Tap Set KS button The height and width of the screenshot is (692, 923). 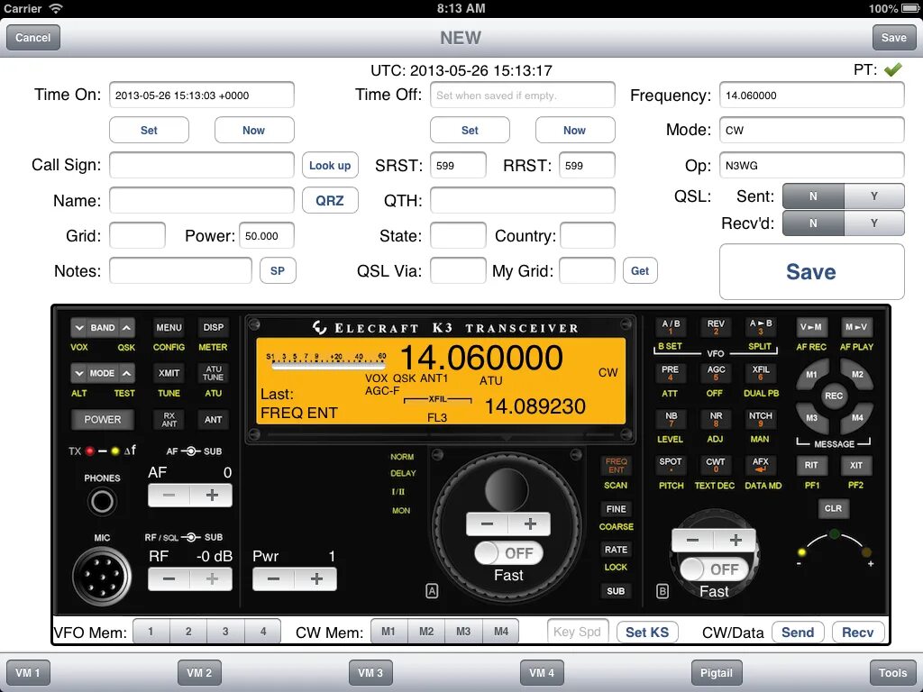tap(647, 633)
